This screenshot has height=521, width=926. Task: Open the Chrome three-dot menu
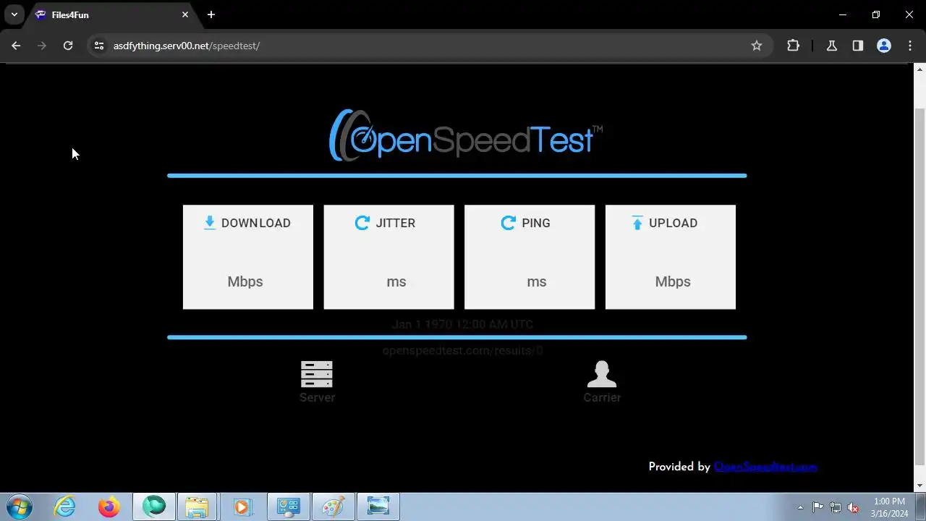click(910, 46)
